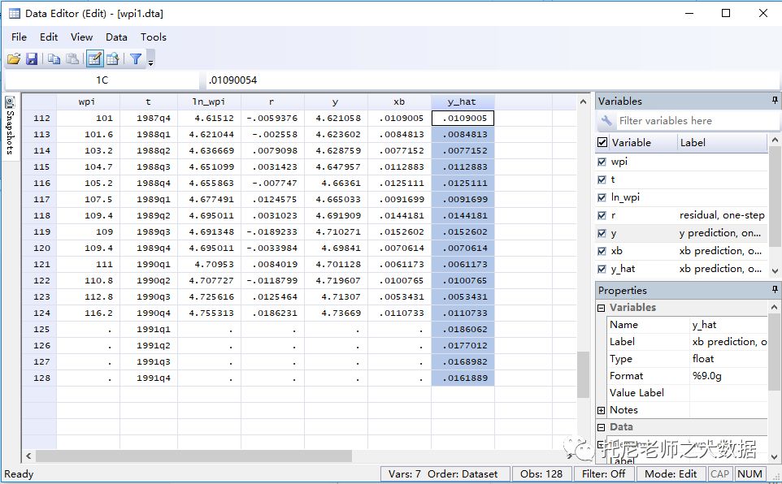
Task: Select y_hat cell .0186062
Action: point(463,330)
